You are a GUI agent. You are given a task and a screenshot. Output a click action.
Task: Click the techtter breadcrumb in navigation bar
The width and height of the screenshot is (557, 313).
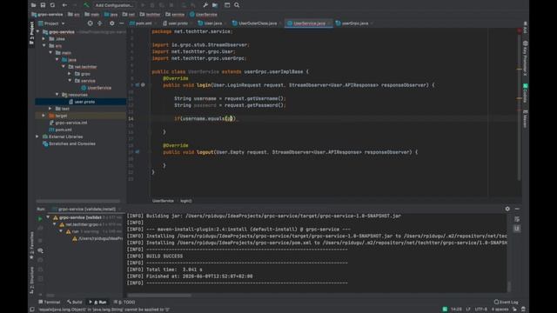coord(151,14)
